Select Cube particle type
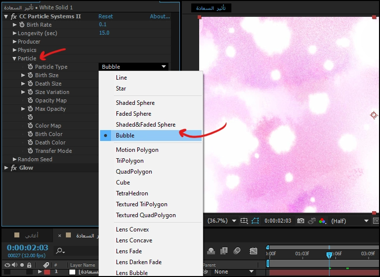Image resolution: width=380 pixels, height=277 pixels. pos(123,183)
